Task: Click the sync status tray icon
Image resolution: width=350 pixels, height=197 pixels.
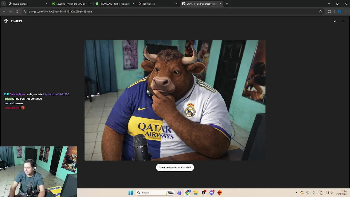Action: coord(302,193)
